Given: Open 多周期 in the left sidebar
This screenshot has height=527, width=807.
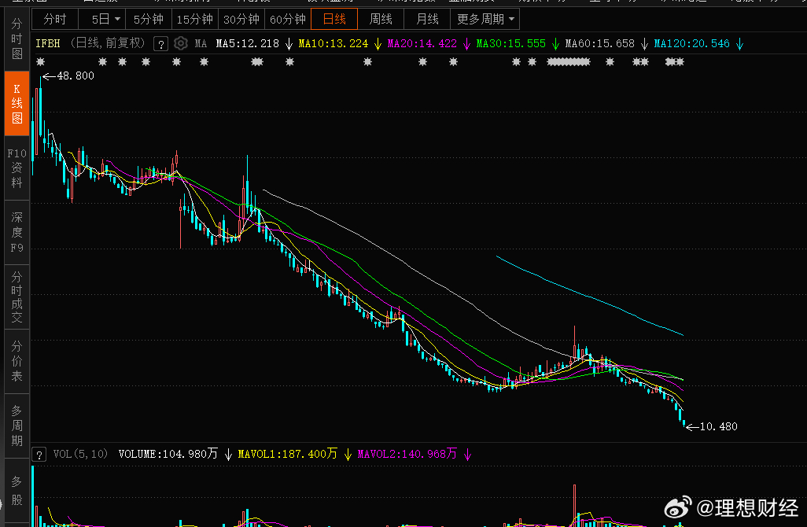Looking at the screenshot, I should coord(17,426).
